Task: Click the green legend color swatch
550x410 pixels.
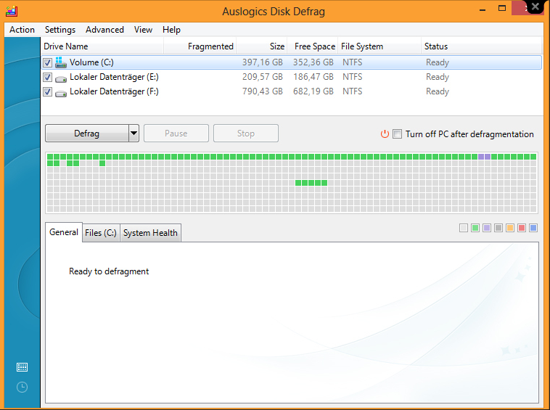Action: tap(475, 228)
